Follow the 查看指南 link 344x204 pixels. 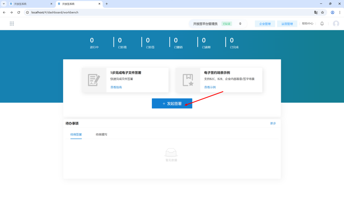[116, 87]
